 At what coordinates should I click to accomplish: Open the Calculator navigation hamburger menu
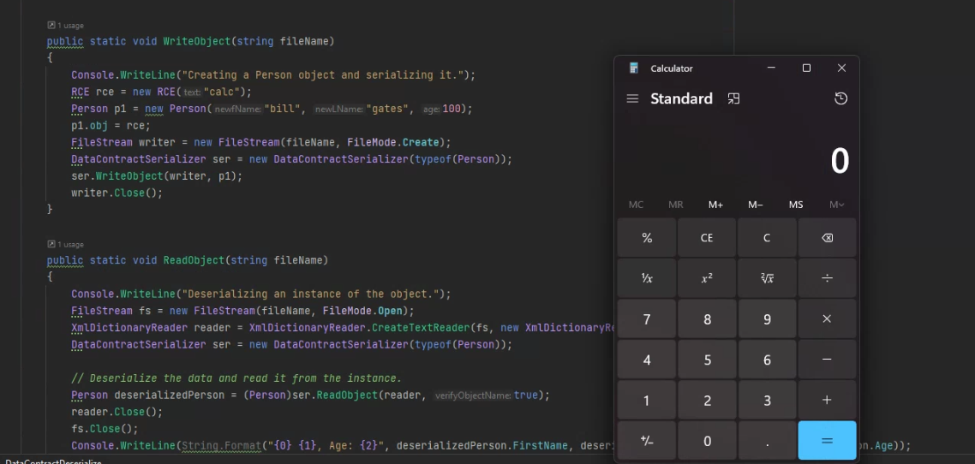coord(632,98)
